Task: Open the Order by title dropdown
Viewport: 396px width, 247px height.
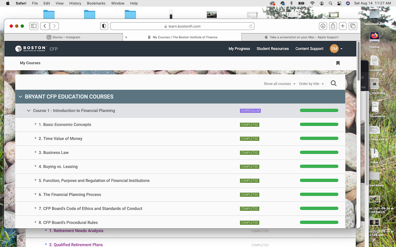Action: click(311, 84)
